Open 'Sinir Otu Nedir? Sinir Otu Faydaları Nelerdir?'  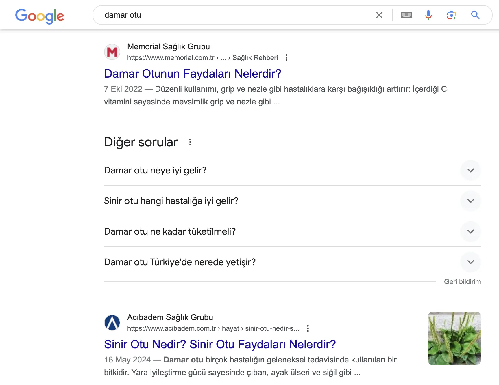[220, 345]
